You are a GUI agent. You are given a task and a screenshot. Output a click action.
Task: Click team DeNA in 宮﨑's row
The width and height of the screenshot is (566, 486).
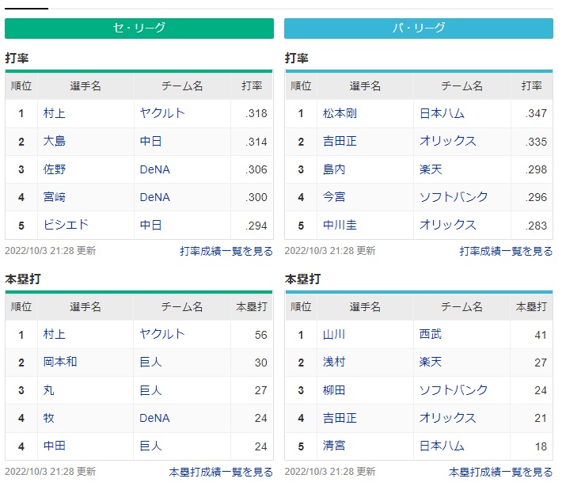[154, 197]
